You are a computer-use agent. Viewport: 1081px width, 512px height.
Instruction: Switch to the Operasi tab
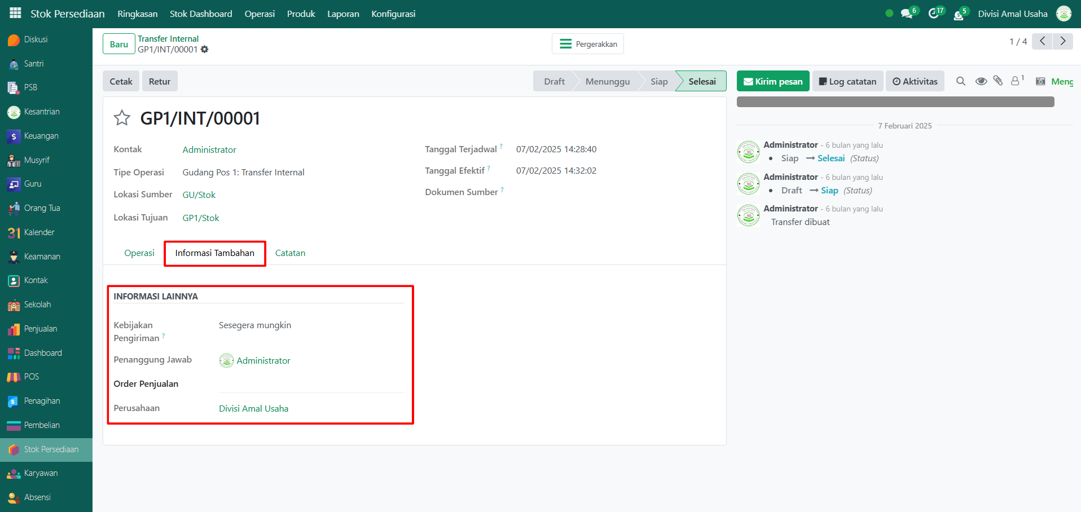[x=139, y=253]
